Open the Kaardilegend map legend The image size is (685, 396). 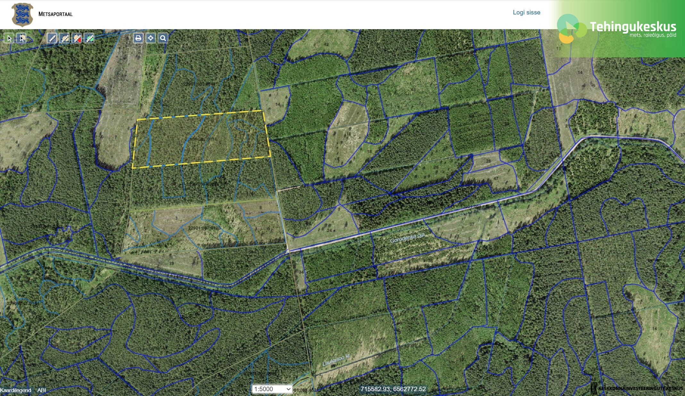15,390
